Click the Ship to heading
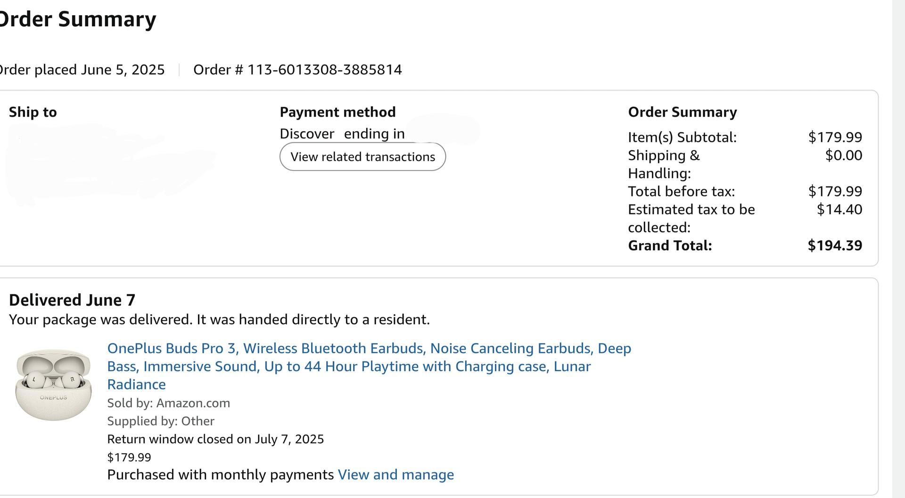Image resolution: width=905 pixels, height=498 pixels. tap(33, 112)
